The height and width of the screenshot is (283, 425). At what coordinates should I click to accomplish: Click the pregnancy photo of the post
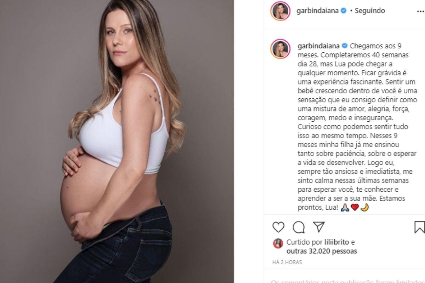[117, 141]
